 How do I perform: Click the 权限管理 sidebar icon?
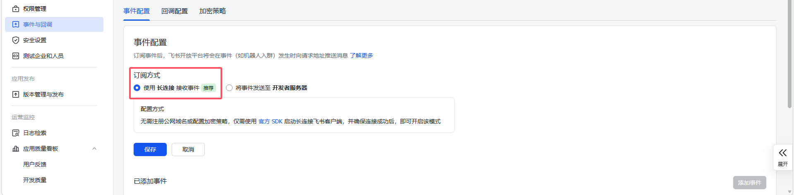pos(16,9)
